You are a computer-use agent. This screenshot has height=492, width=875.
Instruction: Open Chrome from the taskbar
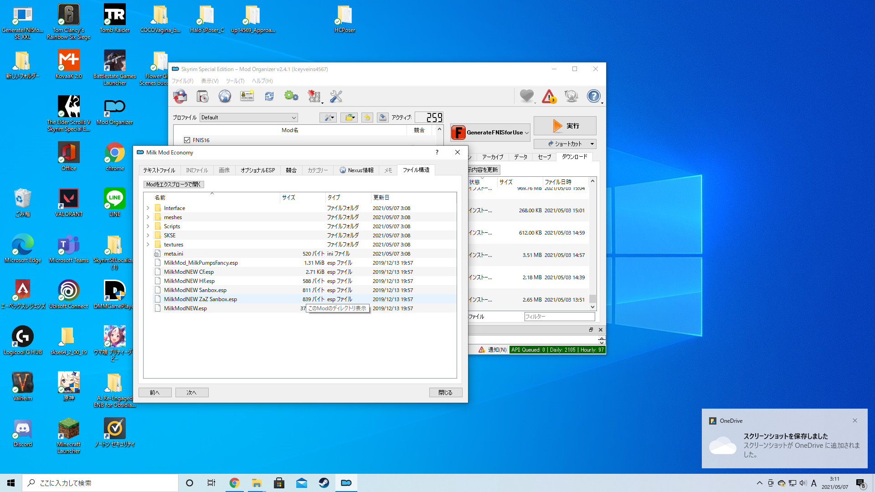(234, 483)
